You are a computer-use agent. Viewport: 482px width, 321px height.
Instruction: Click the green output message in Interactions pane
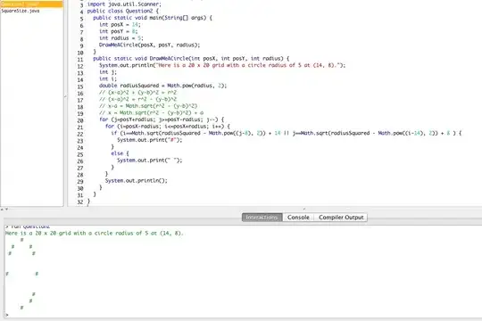coord(94,233)
